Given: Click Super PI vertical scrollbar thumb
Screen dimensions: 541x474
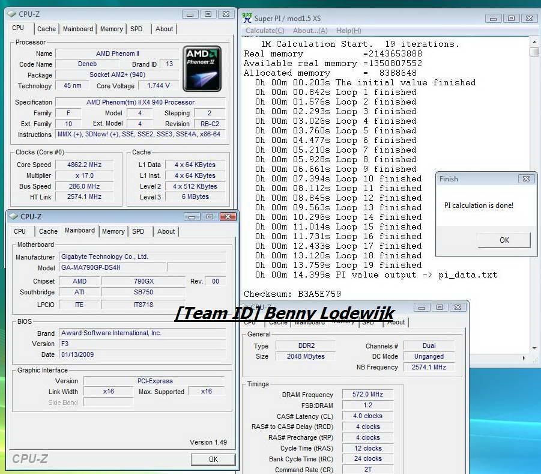Looking at the screenshot, I should pos(534,52).
